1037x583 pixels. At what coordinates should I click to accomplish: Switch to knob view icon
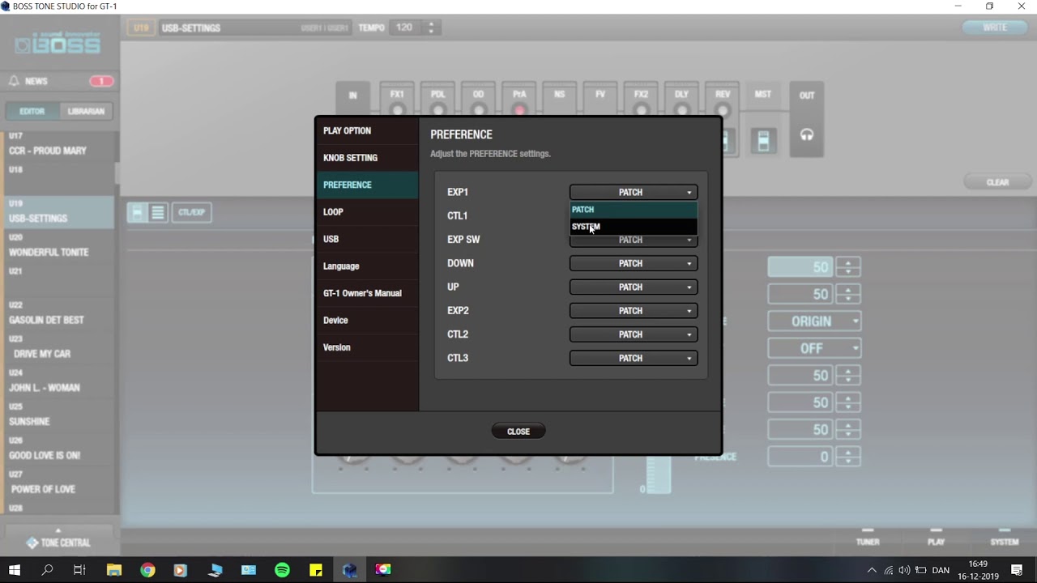click(x=137, y=212)
